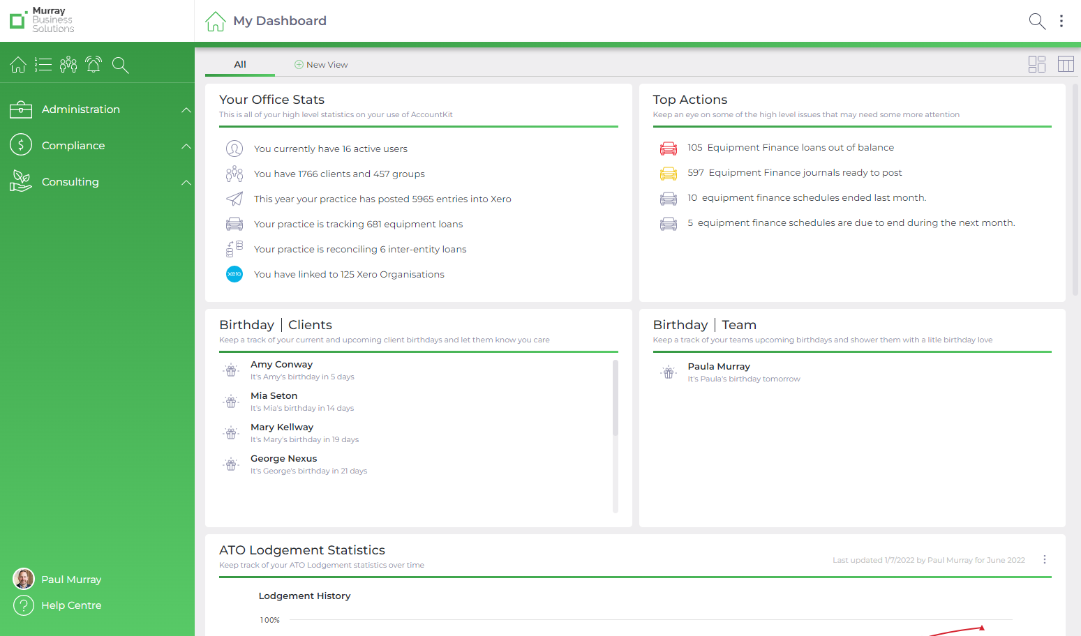This screenshot has width=1081, height=636.
Task: Open the header search magnifier
Action: (1037, 22)
